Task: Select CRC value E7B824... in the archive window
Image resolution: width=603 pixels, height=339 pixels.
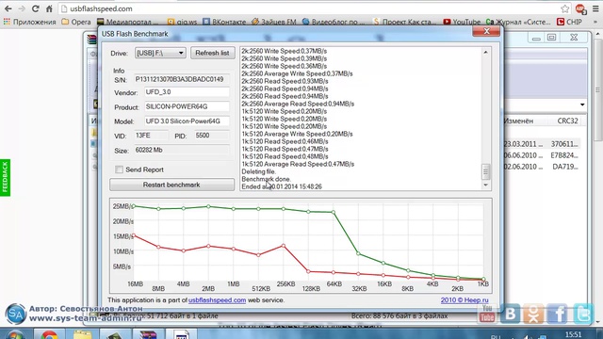Action: click(564, 155)
